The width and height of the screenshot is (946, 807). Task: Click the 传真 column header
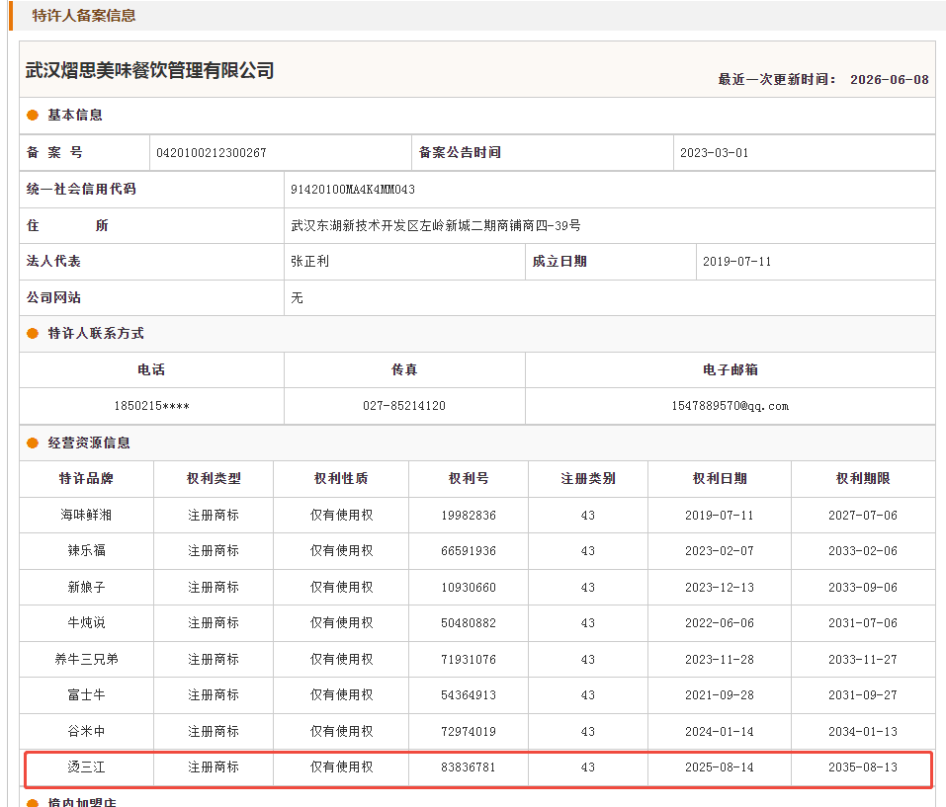click(404, 370)
